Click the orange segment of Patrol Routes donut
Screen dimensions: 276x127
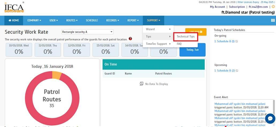coord(57,75)
